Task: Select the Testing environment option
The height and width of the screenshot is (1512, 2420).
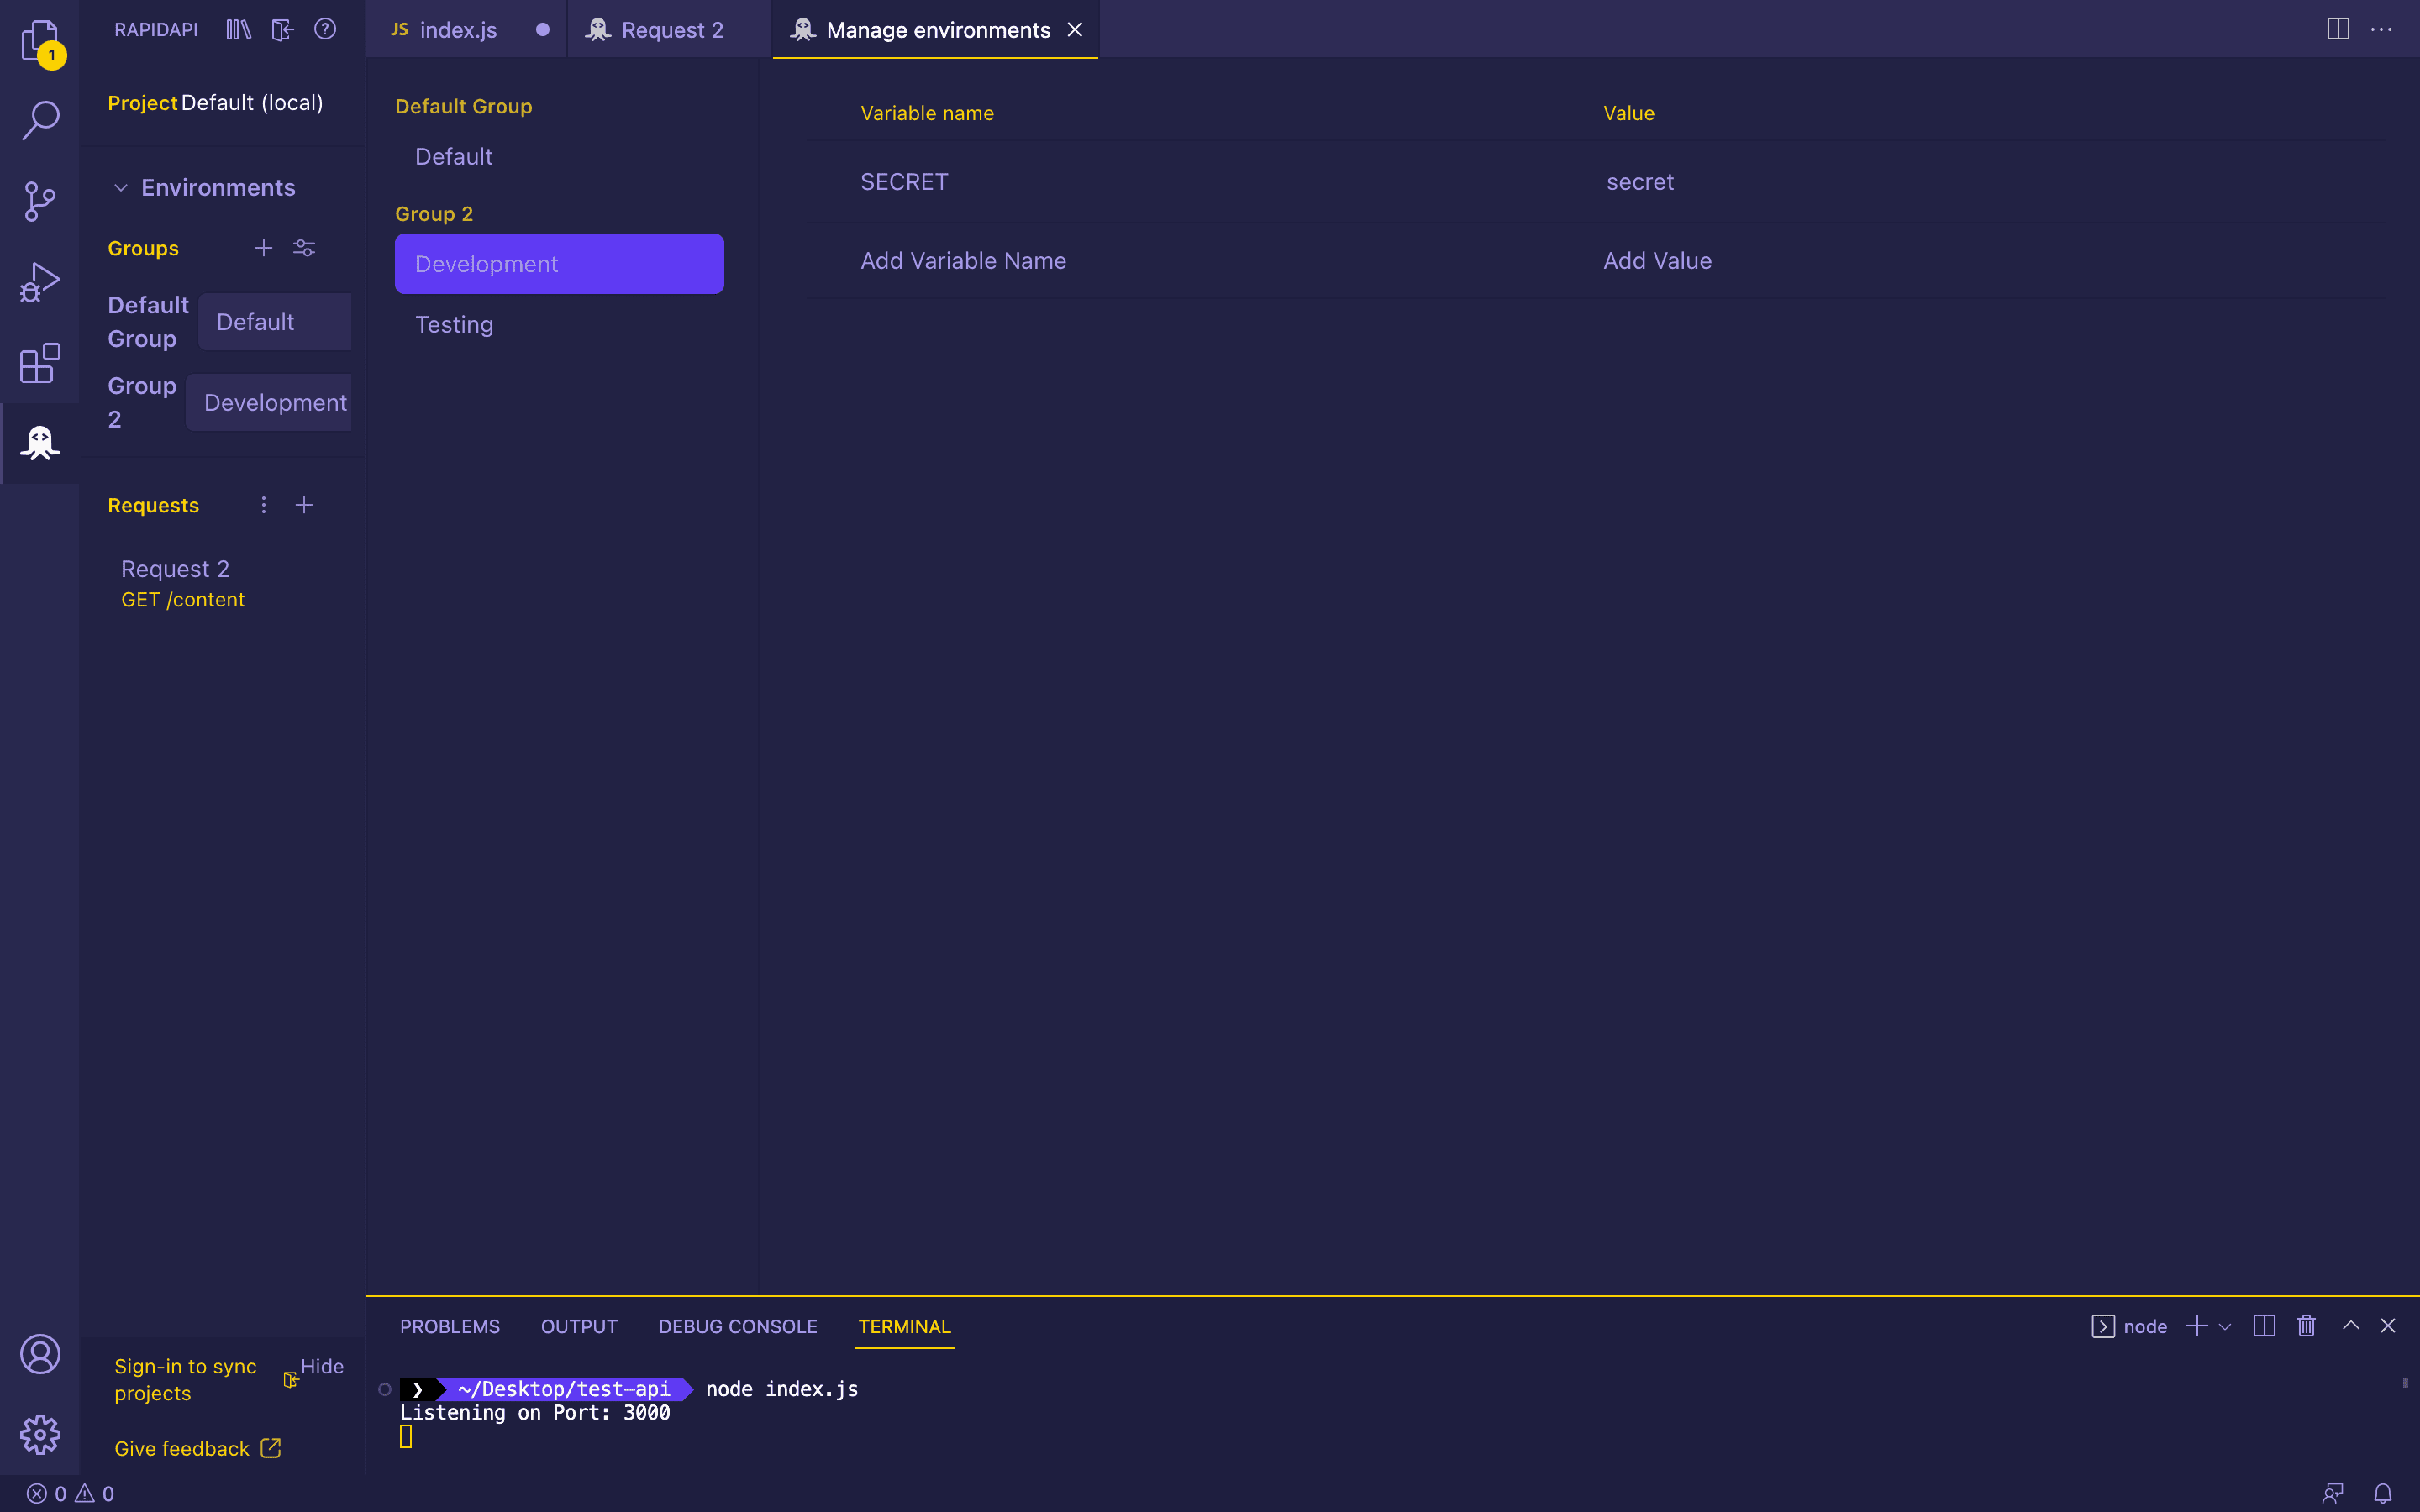Action: (x=453, y=324)
